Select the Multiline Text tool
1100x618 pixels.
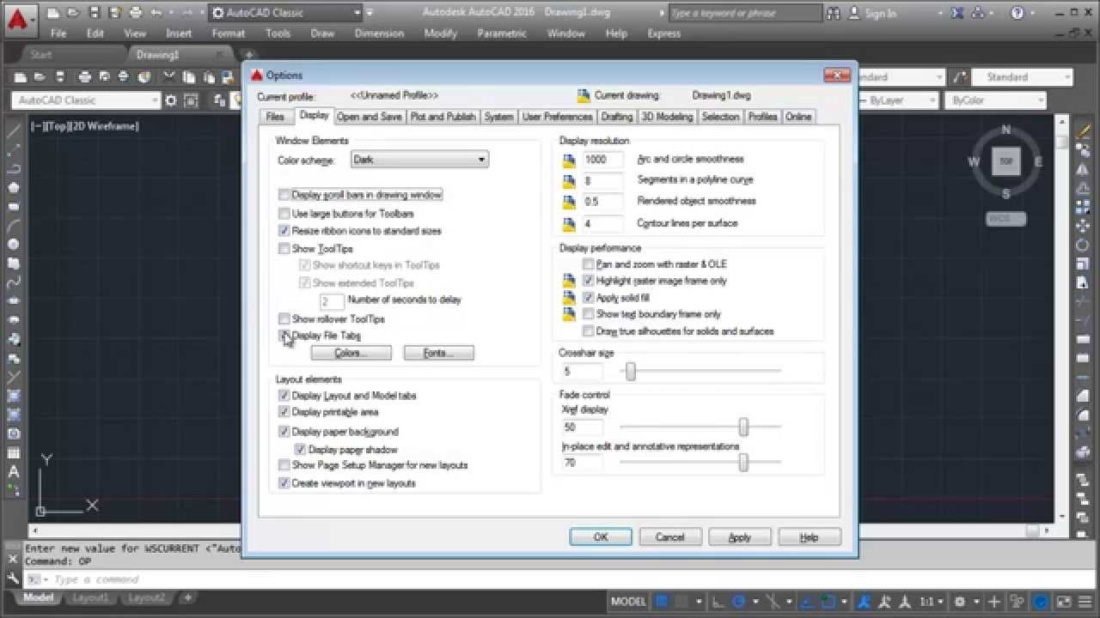click(x=14, y=471)
